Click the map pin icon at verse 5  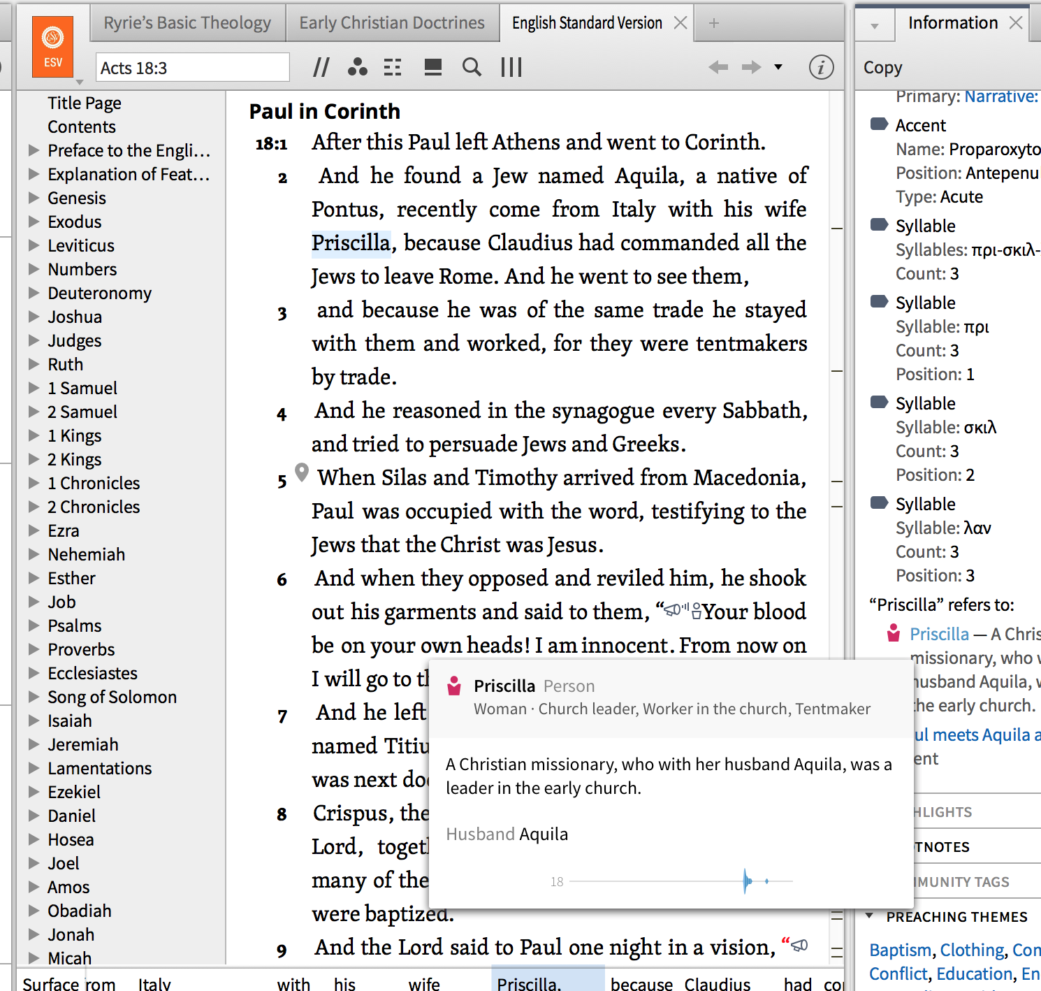click(x=302, y=472)
